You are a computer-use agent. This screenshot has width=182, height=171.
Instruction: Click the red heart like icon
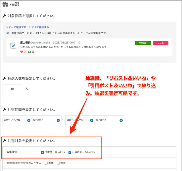pos(22,52)
